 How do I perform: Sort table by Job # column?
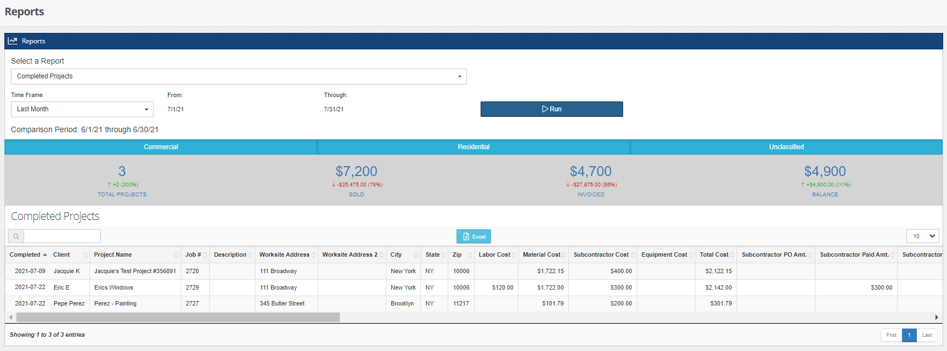pos(192,255)
